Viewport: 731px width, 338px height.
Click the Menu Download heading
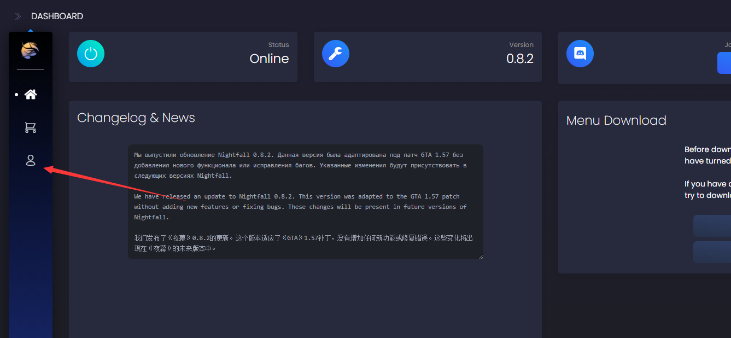coord(616,120)
